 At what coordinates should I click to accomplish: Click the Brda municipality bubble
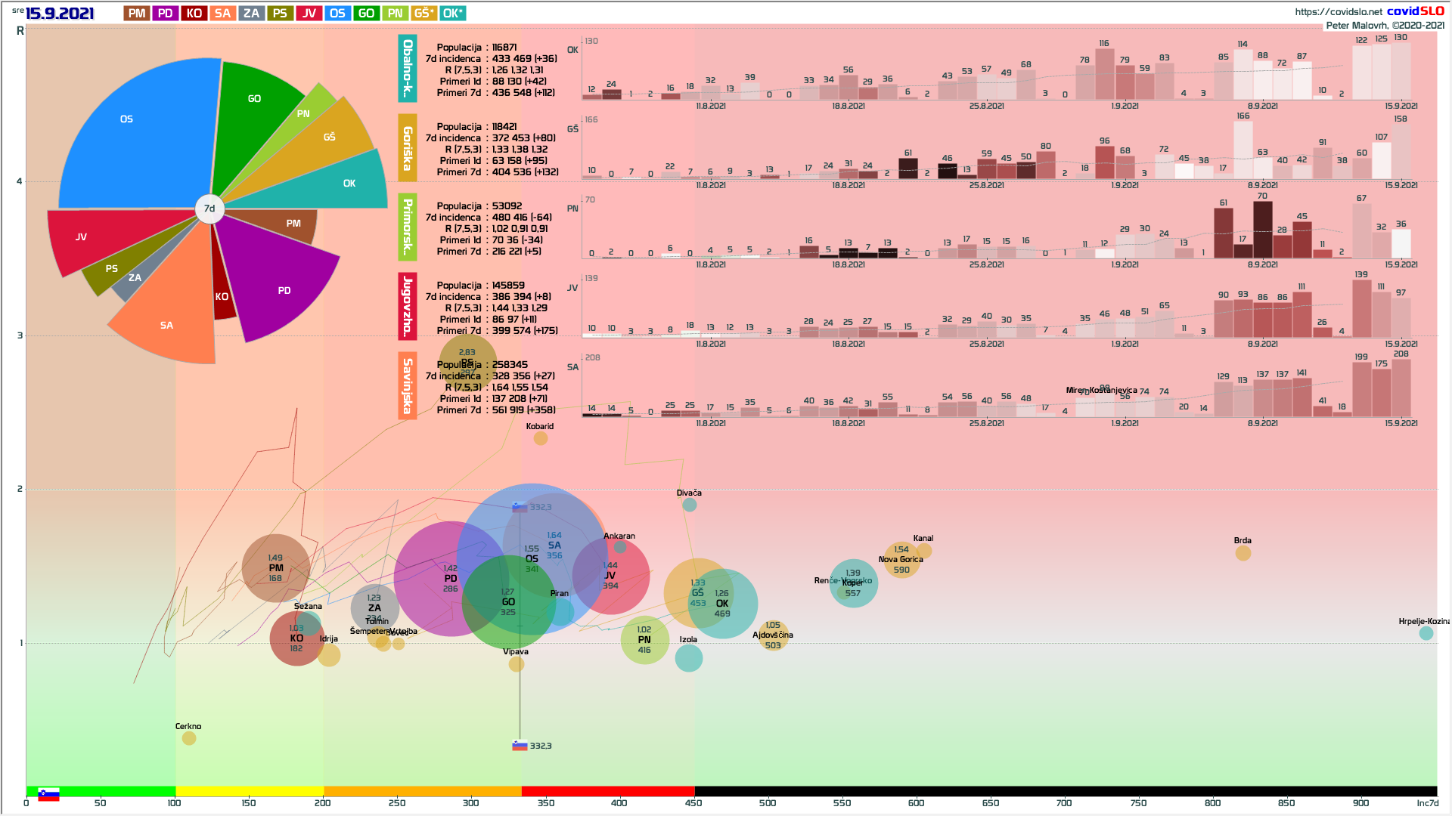coord(1243,553)
